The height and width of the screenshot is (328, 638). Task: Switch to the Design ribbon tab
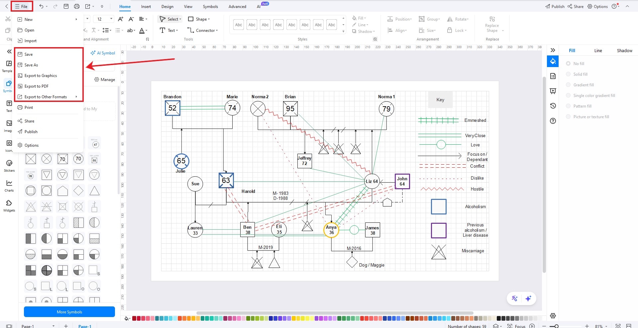167,6
